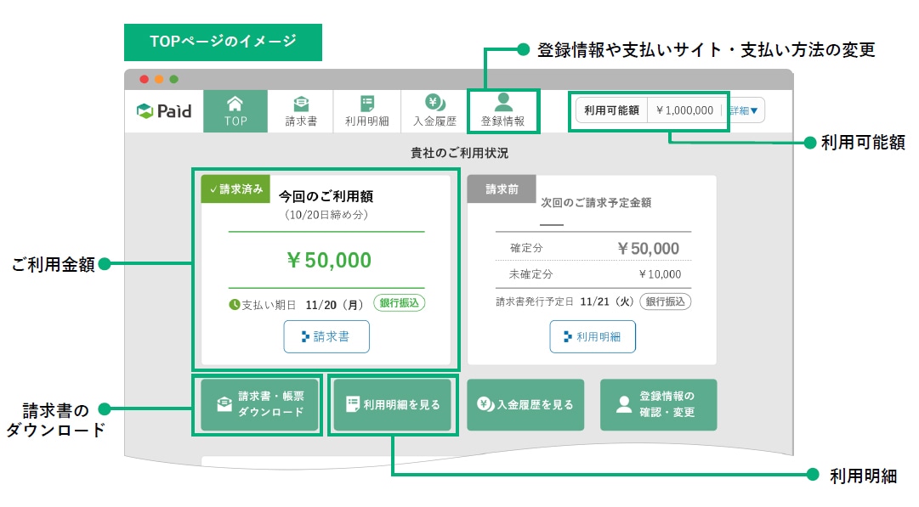This screenshot has height=507, width=919.
Task: Click the yen coin icon above 入金履歴
Action: pos(435,103)
